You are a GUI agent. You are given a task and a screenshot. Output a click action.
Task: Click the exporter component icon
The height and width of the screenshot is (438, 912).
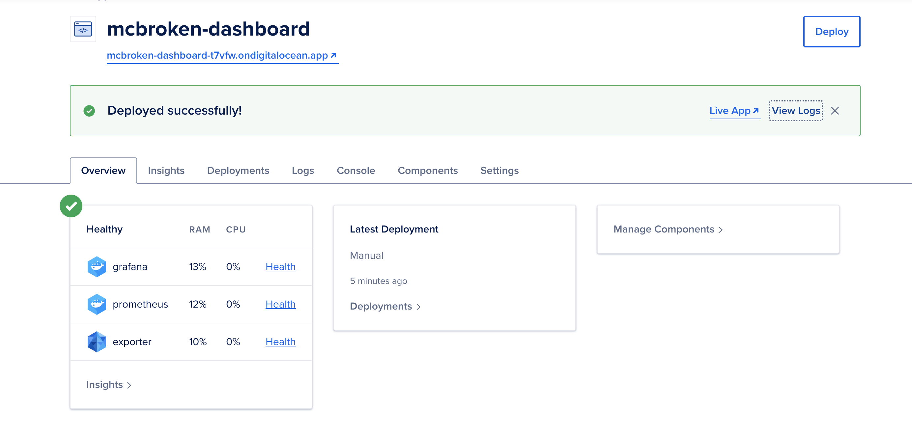97,342
